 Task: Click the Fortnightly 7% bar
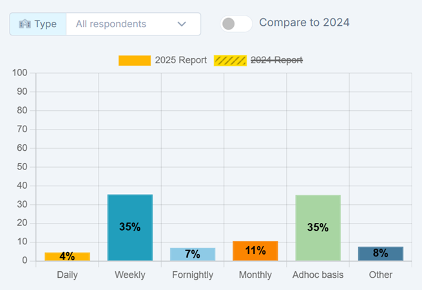pyautogui.click(x=193, y=254)
